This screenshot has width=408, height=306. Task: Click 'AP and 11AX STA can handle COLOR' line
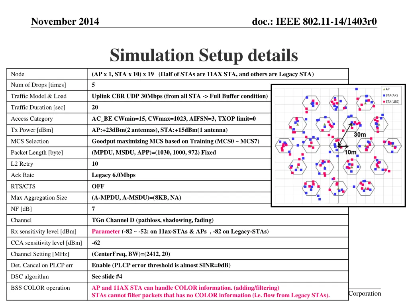click(185, 288)
